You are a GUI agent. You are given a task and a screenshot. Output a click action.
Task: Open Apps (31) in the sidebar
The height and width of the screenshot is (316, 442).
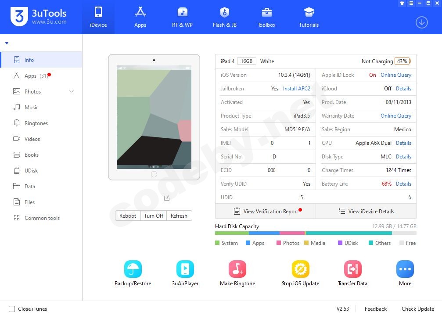coord(41,75)
